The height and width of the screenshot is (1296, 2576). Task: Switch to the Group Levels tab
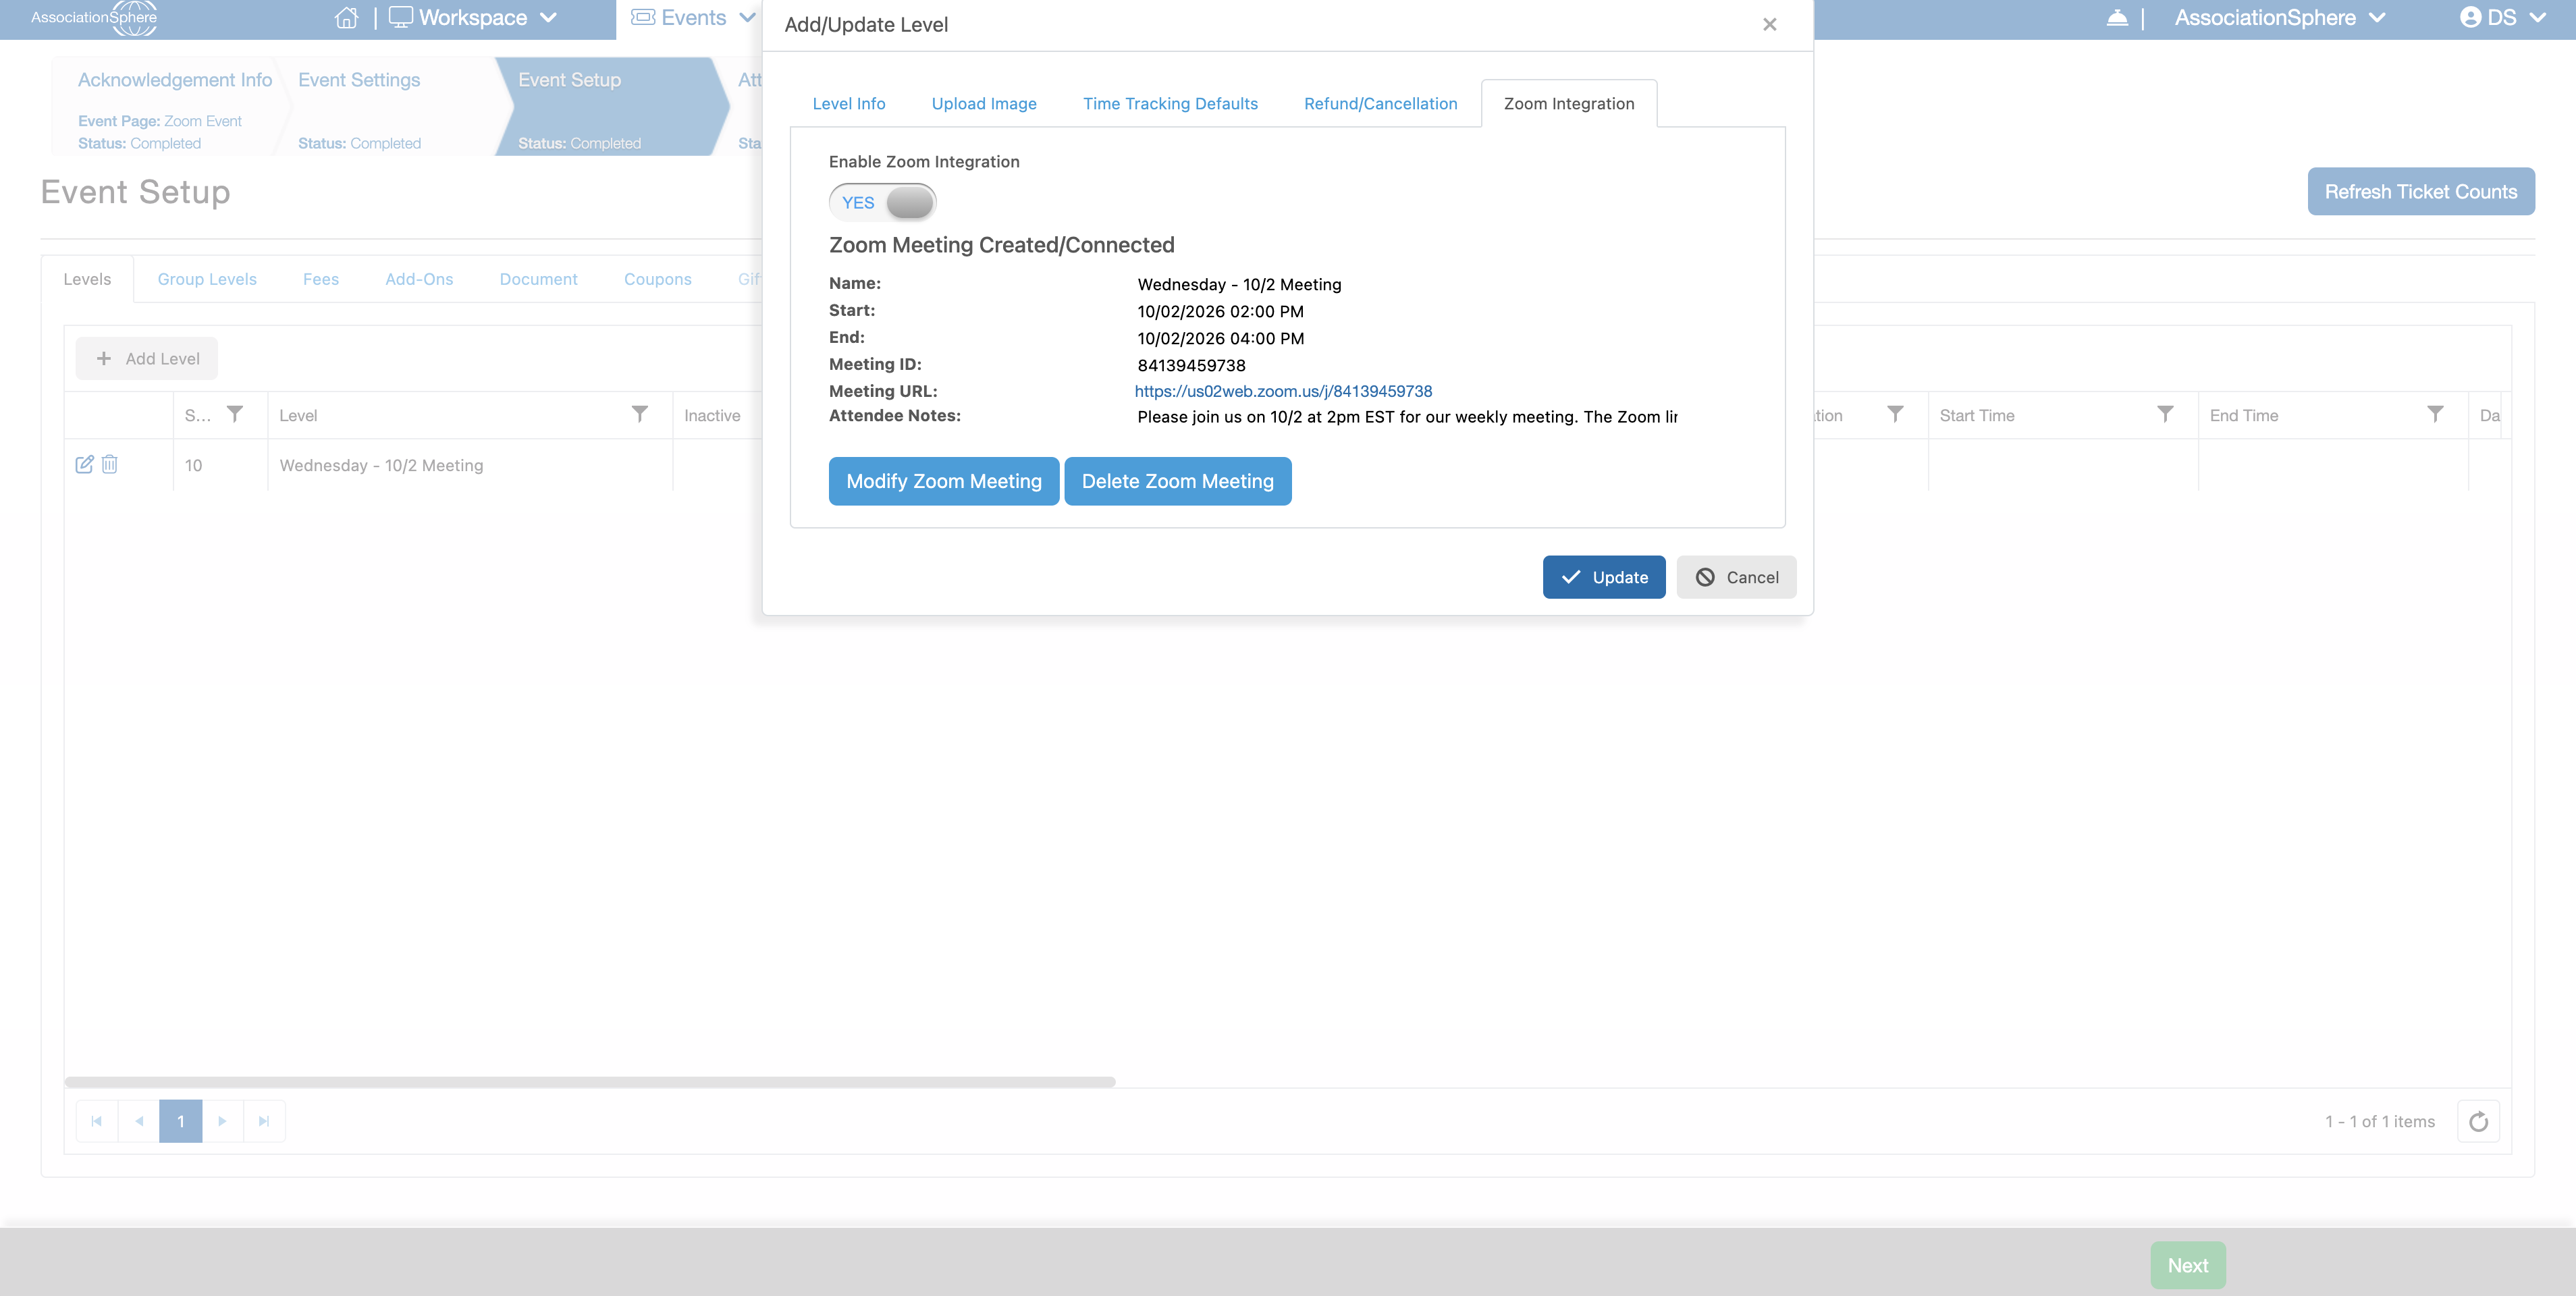tap(207, 279)
